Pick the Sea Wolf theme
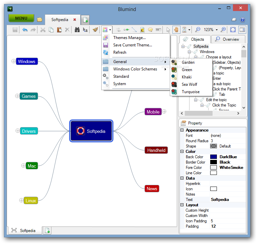The height and width of the screenshot is (244, 257). pos(191,84)
